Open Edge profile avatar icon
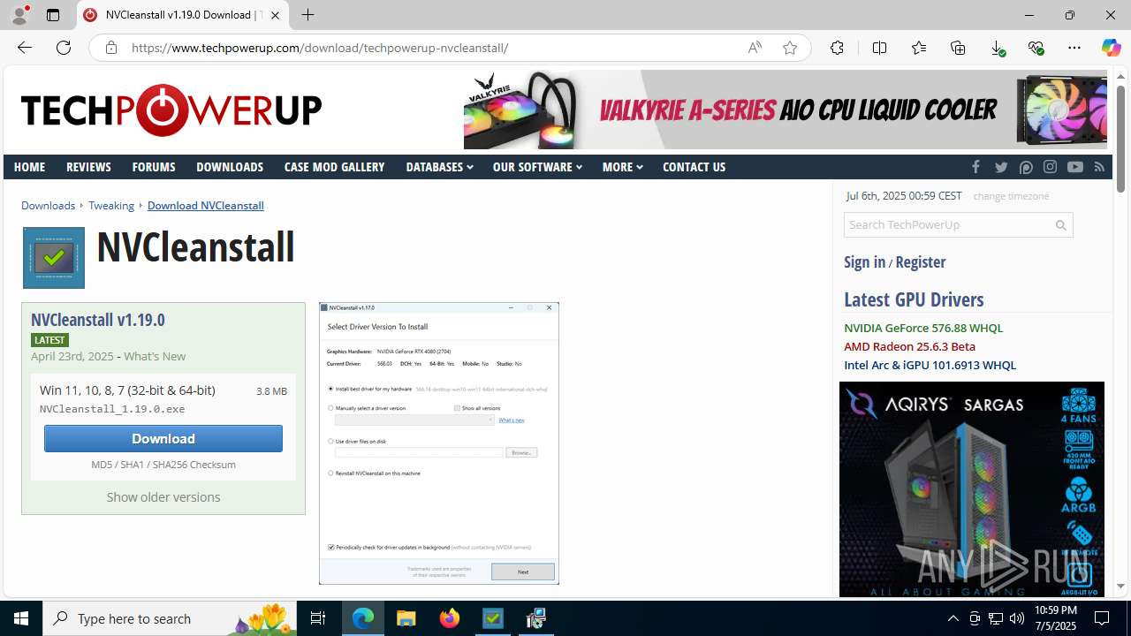This screenshot has width=1131, height=636. (x=19, y=15)
